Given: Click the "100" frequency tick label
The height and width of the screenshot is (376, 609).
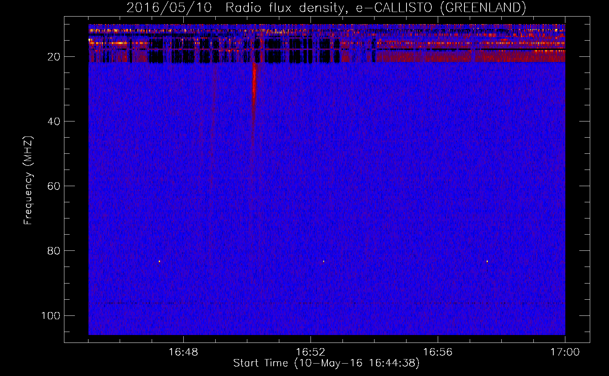Looking at the screenshot, I should (x=51, y=315).
